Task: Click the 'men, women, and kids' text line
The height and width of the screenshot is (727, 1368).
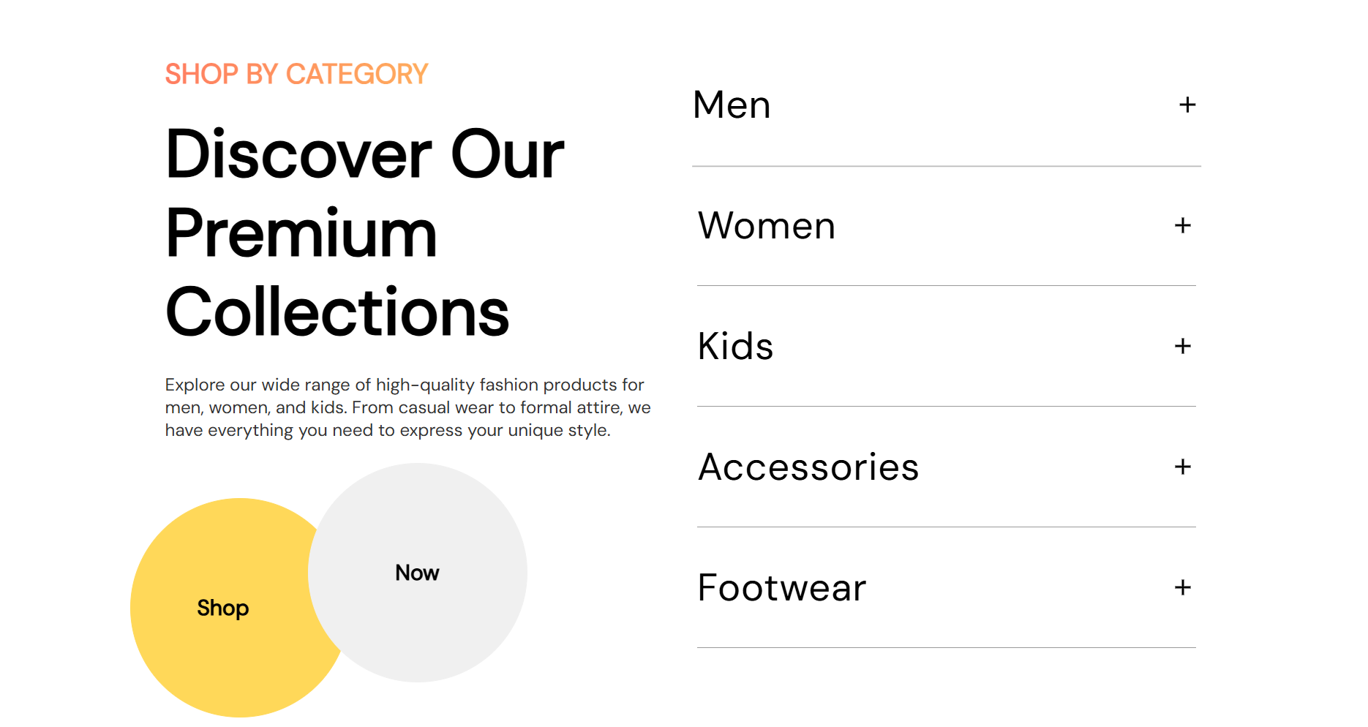Action: 407,407
